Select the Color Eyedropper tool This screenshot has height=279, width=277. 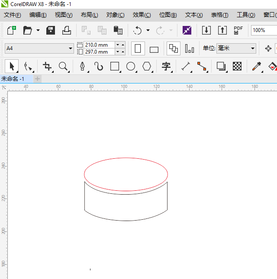click(257, 66)
